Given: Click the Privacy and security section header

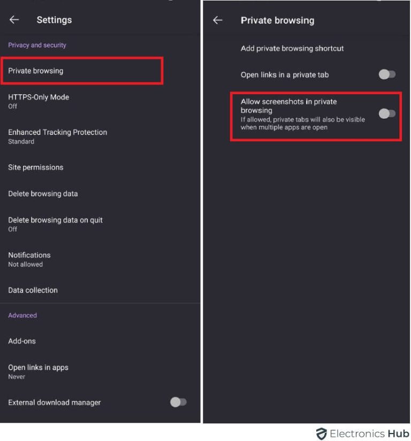Looking at the screenshot, I should [x=36, y=45].
